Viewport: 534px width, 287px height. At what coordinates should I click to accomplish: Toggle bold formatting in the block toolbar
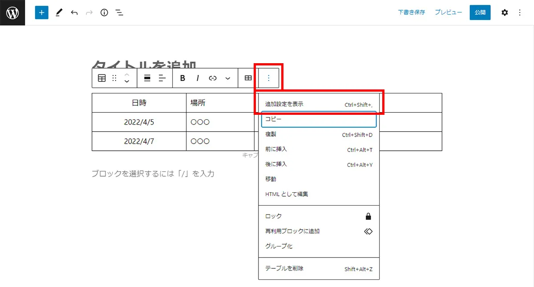[x=182, y=78]
